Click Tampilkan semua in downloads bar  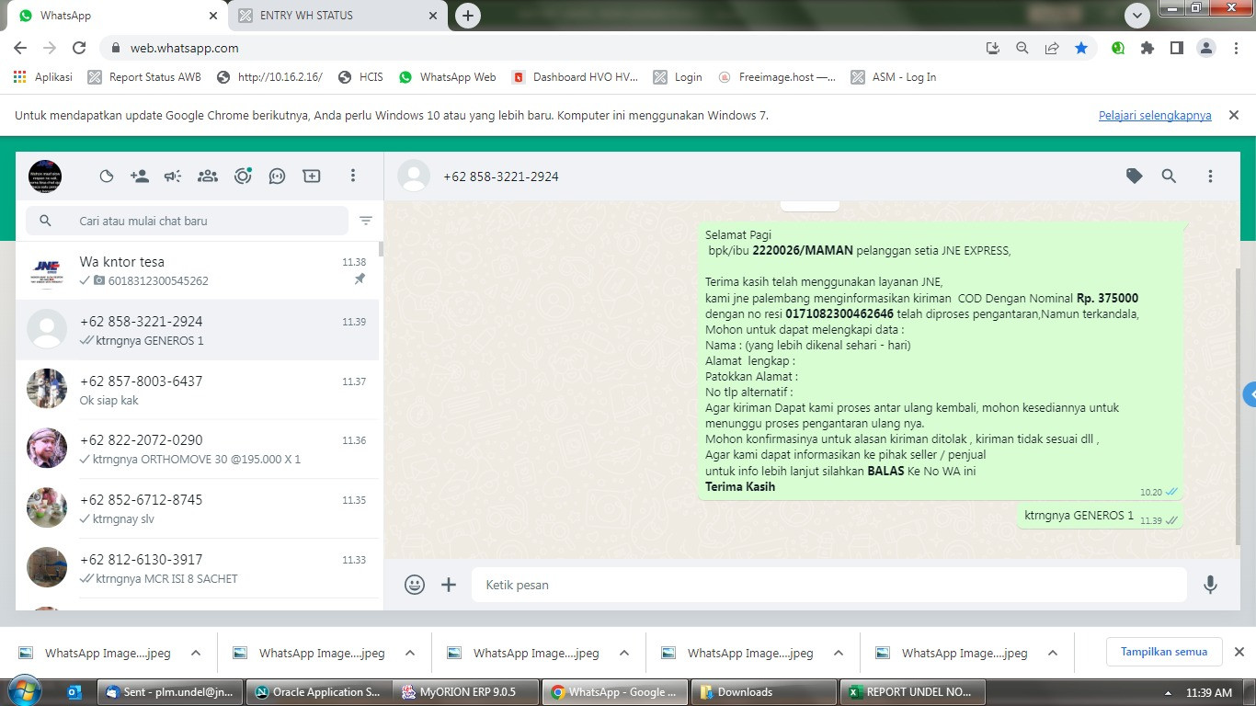click(x=1163, y=652)
